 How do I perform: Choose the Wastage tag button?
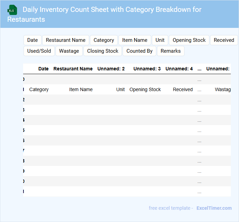[69, 51]
